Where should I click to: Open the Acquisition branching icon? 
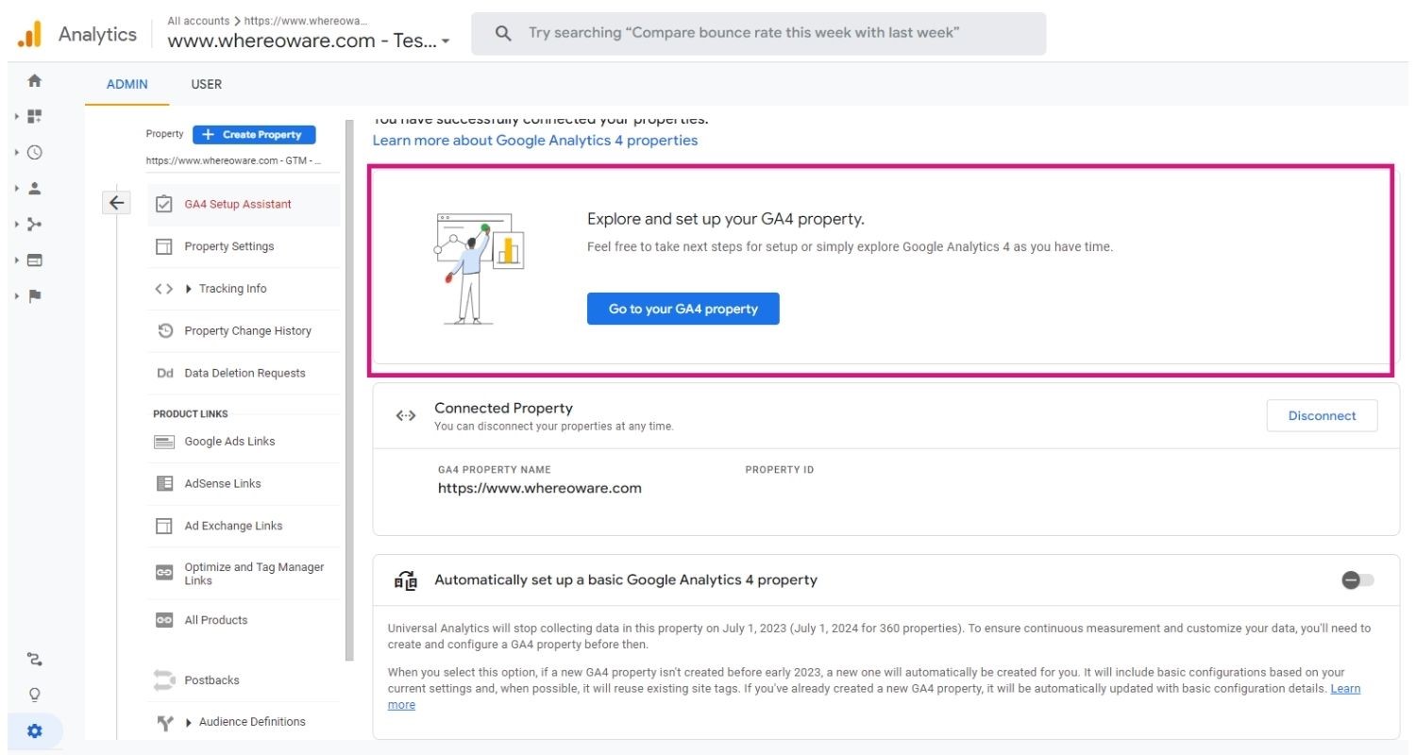35,224
